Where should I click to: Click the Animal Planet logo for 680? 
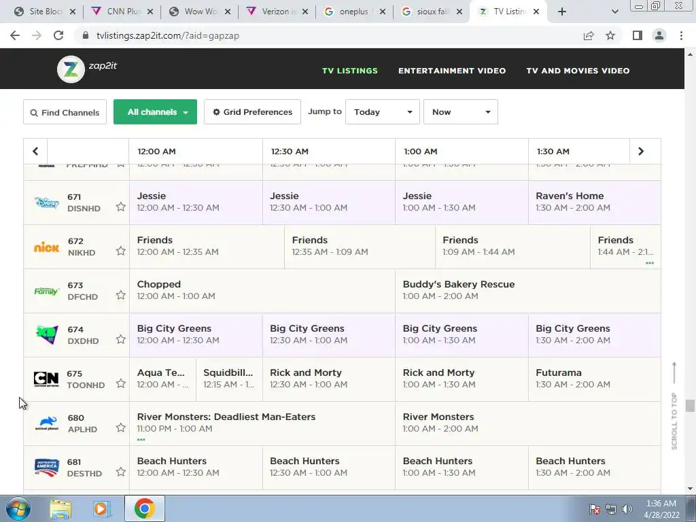[47, 423]
